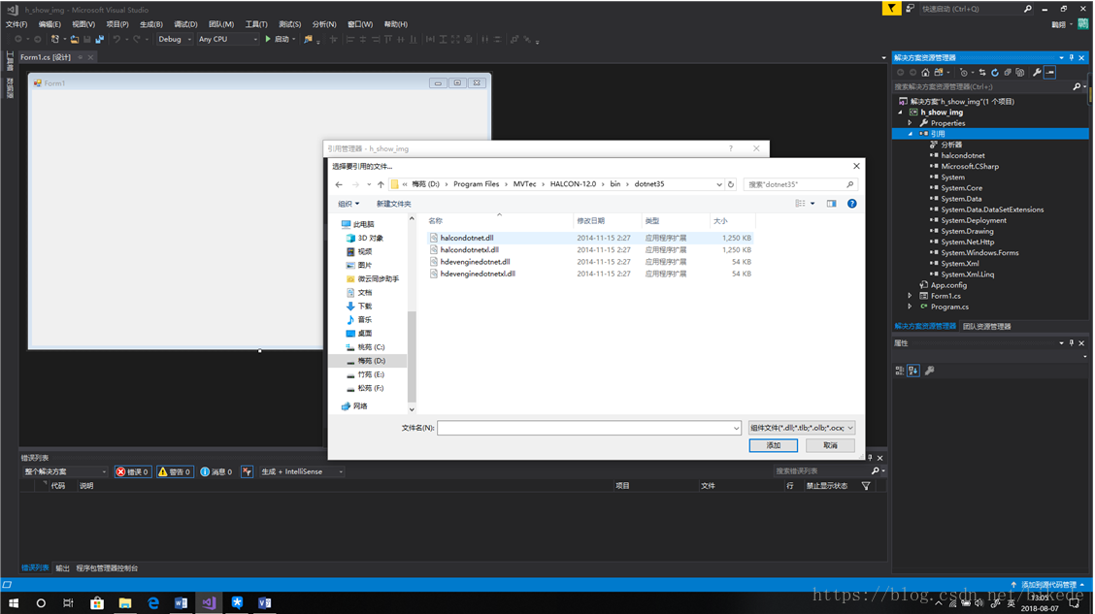Open the View menu
The height and width of the screenshot is (614, 1095).
(83, 24)
